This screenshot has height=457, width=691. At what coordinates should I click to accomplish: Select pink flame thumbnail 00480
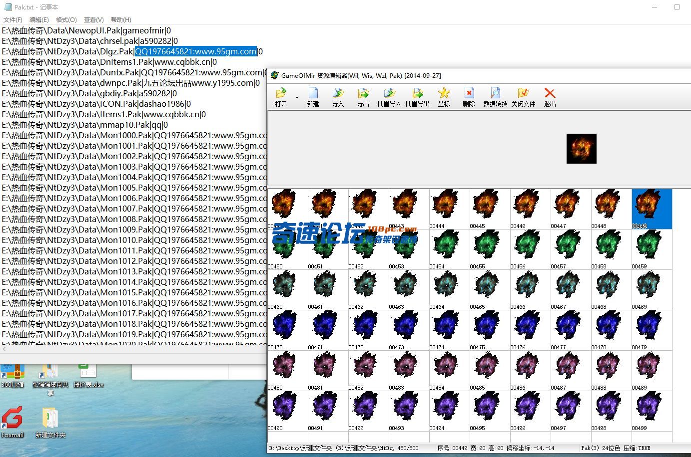[287, 371]
